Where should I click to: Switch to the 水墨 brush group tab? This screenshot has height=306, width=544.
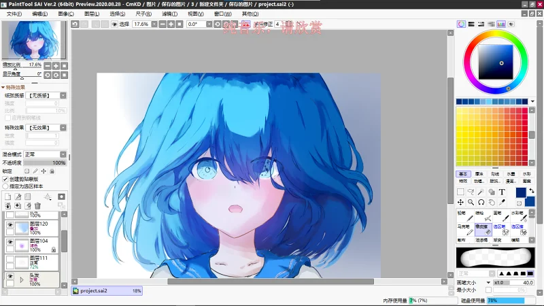[511, 174]
